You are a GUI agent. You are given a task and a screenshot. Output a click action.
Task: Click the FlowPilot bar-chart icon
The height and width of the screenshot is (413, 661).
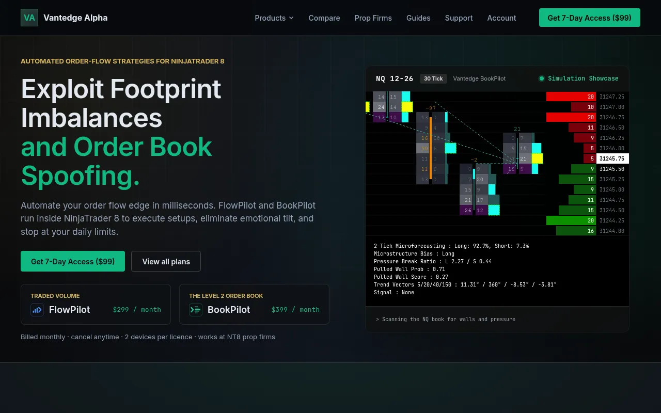tap(37, 310)
